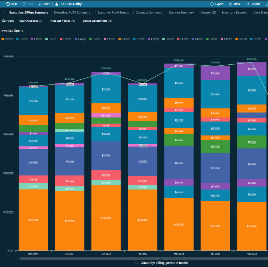Click the Group By billing_period label
The height and width of the screenshot is (267, 268).
tap(164, 263)
